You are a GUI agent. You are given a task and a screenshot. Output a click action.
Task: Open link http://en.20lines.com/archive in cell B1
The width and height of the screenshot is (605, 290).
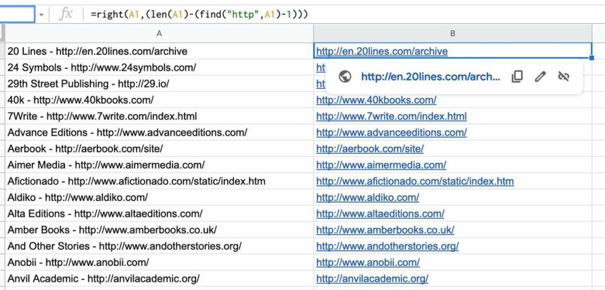(x=382, y=51)
